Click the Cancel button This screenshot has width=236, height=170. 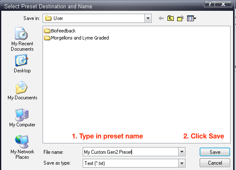(215, 163)
